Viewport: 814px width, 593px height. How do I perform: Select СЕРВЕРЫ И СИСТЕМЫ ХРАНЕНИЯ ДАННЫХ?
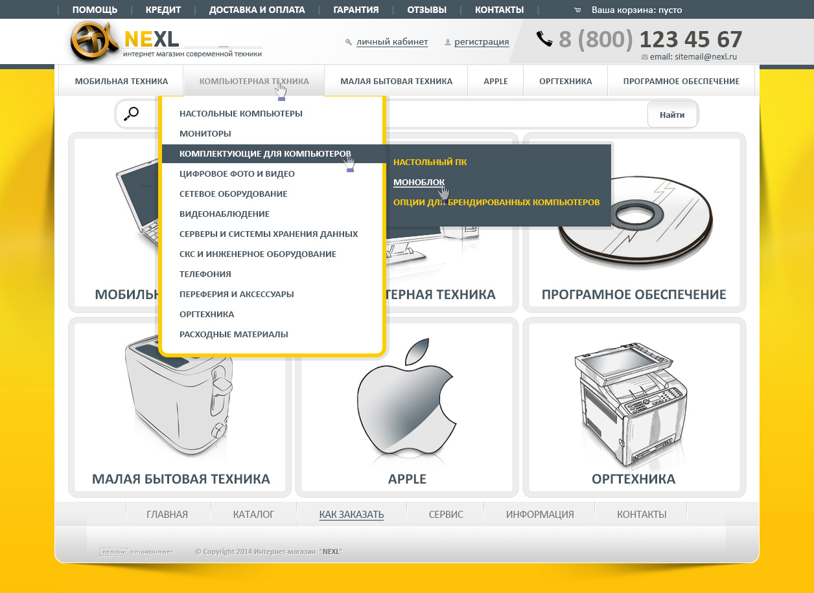[268, 234]
